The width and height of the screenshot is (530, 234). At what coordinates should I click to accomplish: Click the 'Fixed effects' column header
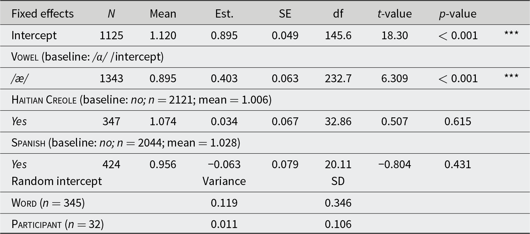43,14
